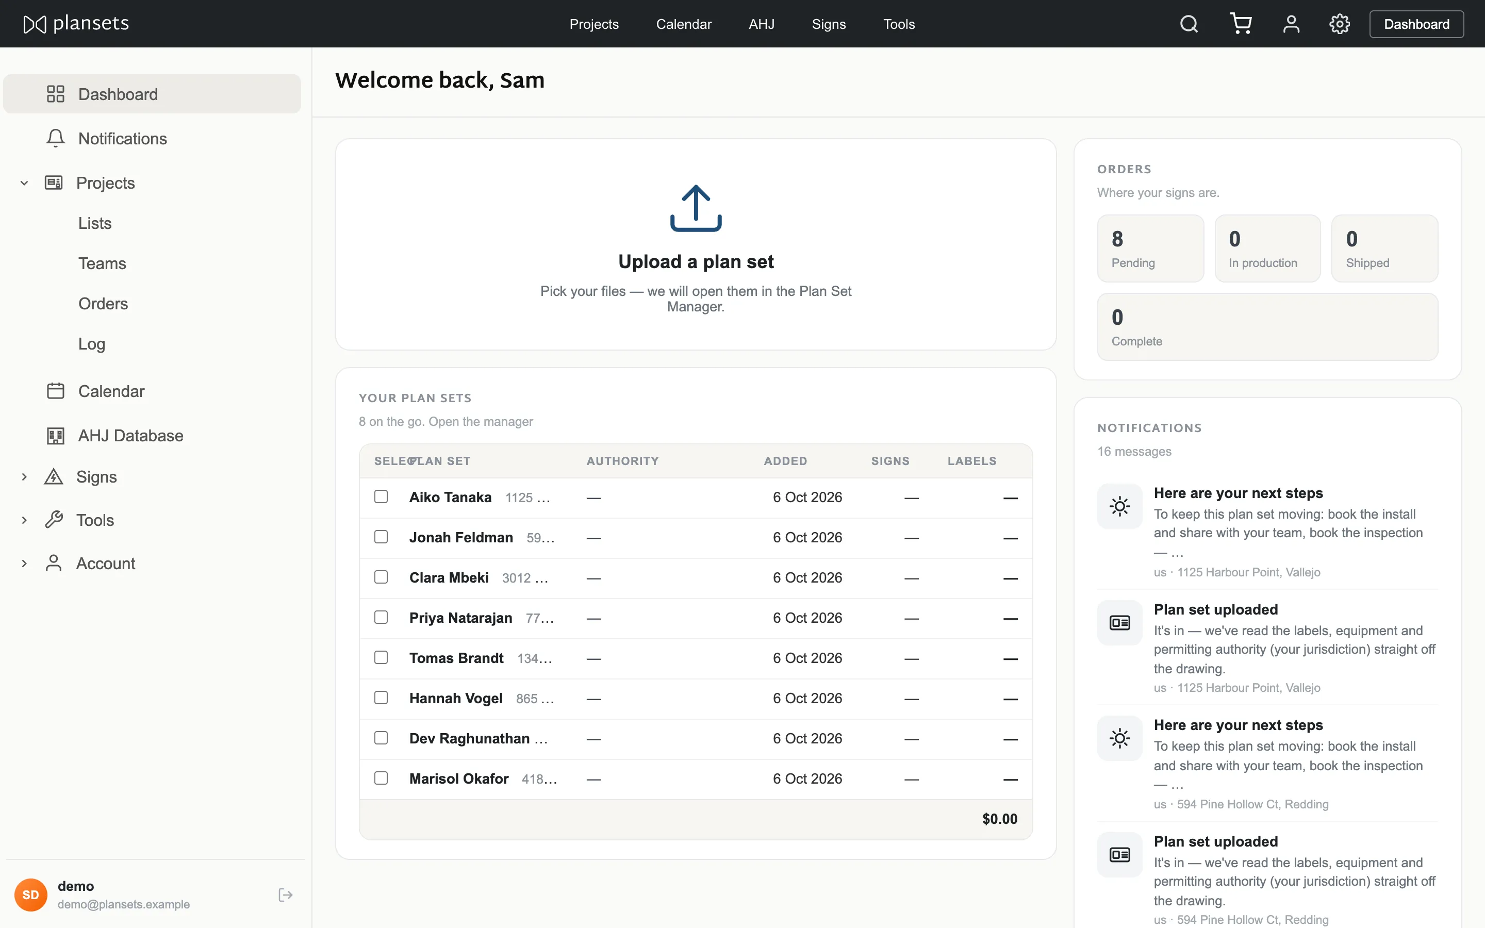Click the header Dashboard button
Screen dimensions: 1485x928
click(x=1416, y=24)
